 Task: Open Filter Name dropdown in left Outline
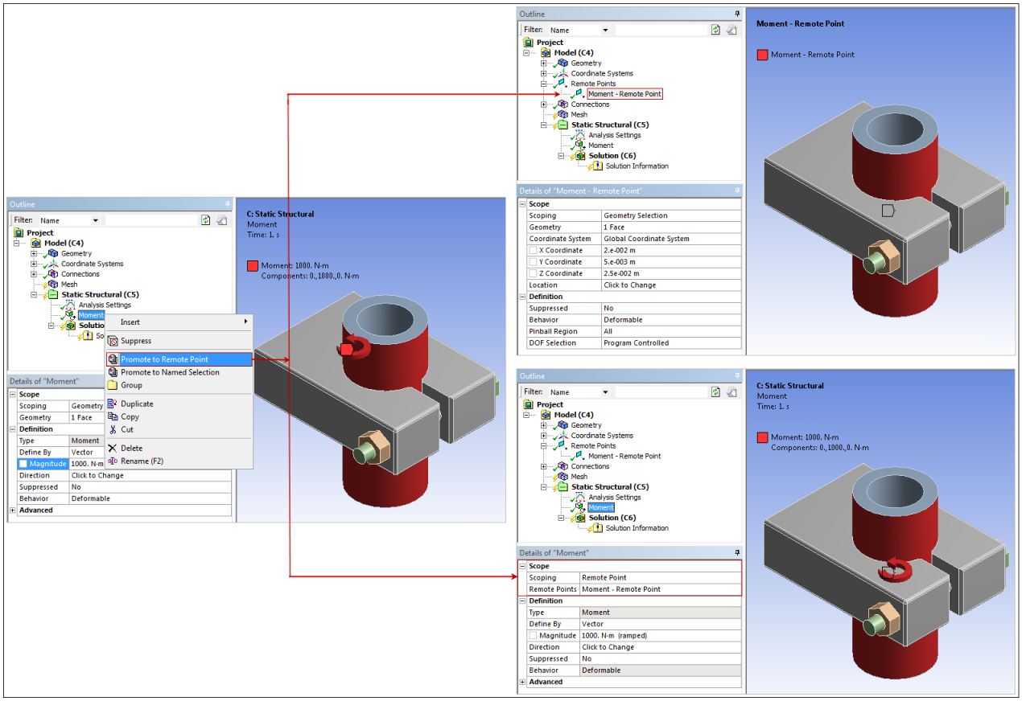(x=95, y=220)
